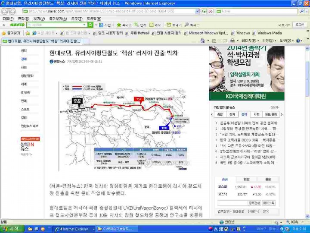Click the RSS feeds icon in command bar
Screen dimensions: 310x233
click(214, 41)
